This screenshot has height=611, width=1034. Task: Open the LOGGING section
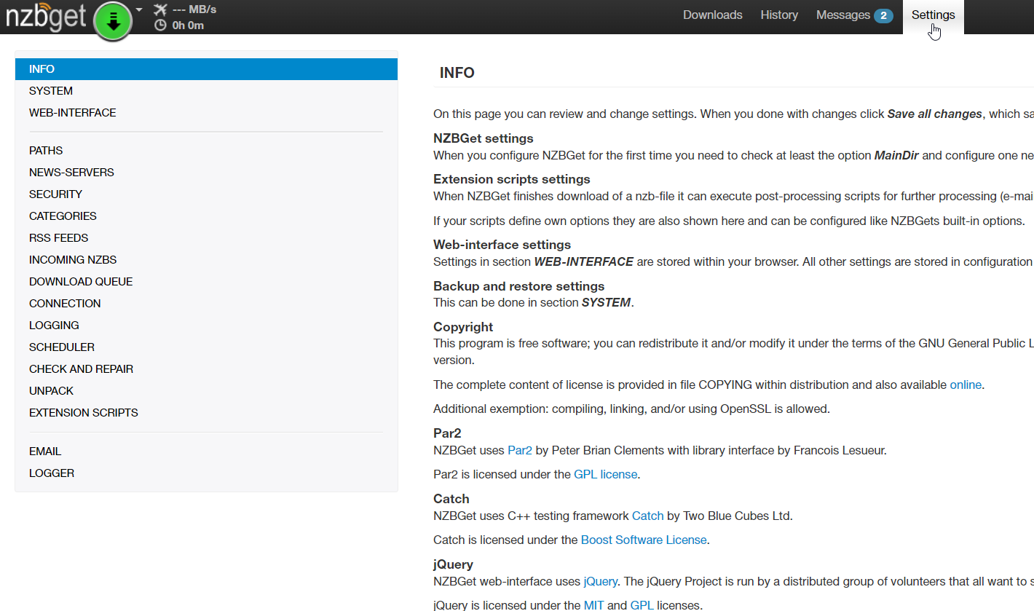point(206,326)
